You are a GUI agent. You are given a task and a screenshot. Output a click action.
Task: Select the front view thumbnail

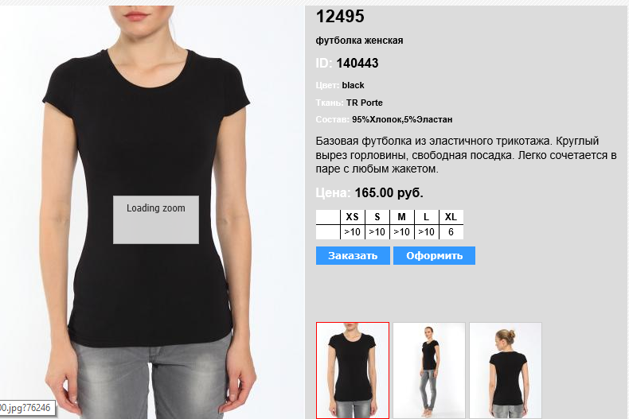point(353,371)
